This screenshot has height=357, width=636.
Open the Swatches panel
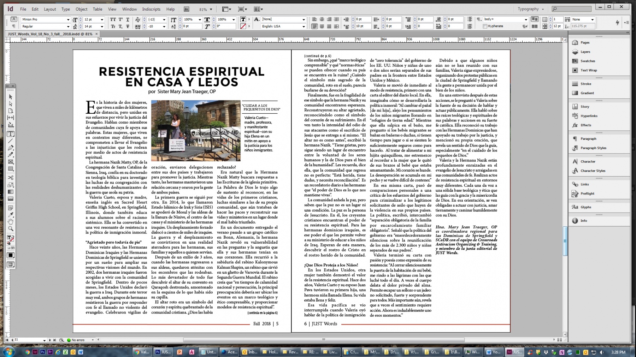(588, 61)
